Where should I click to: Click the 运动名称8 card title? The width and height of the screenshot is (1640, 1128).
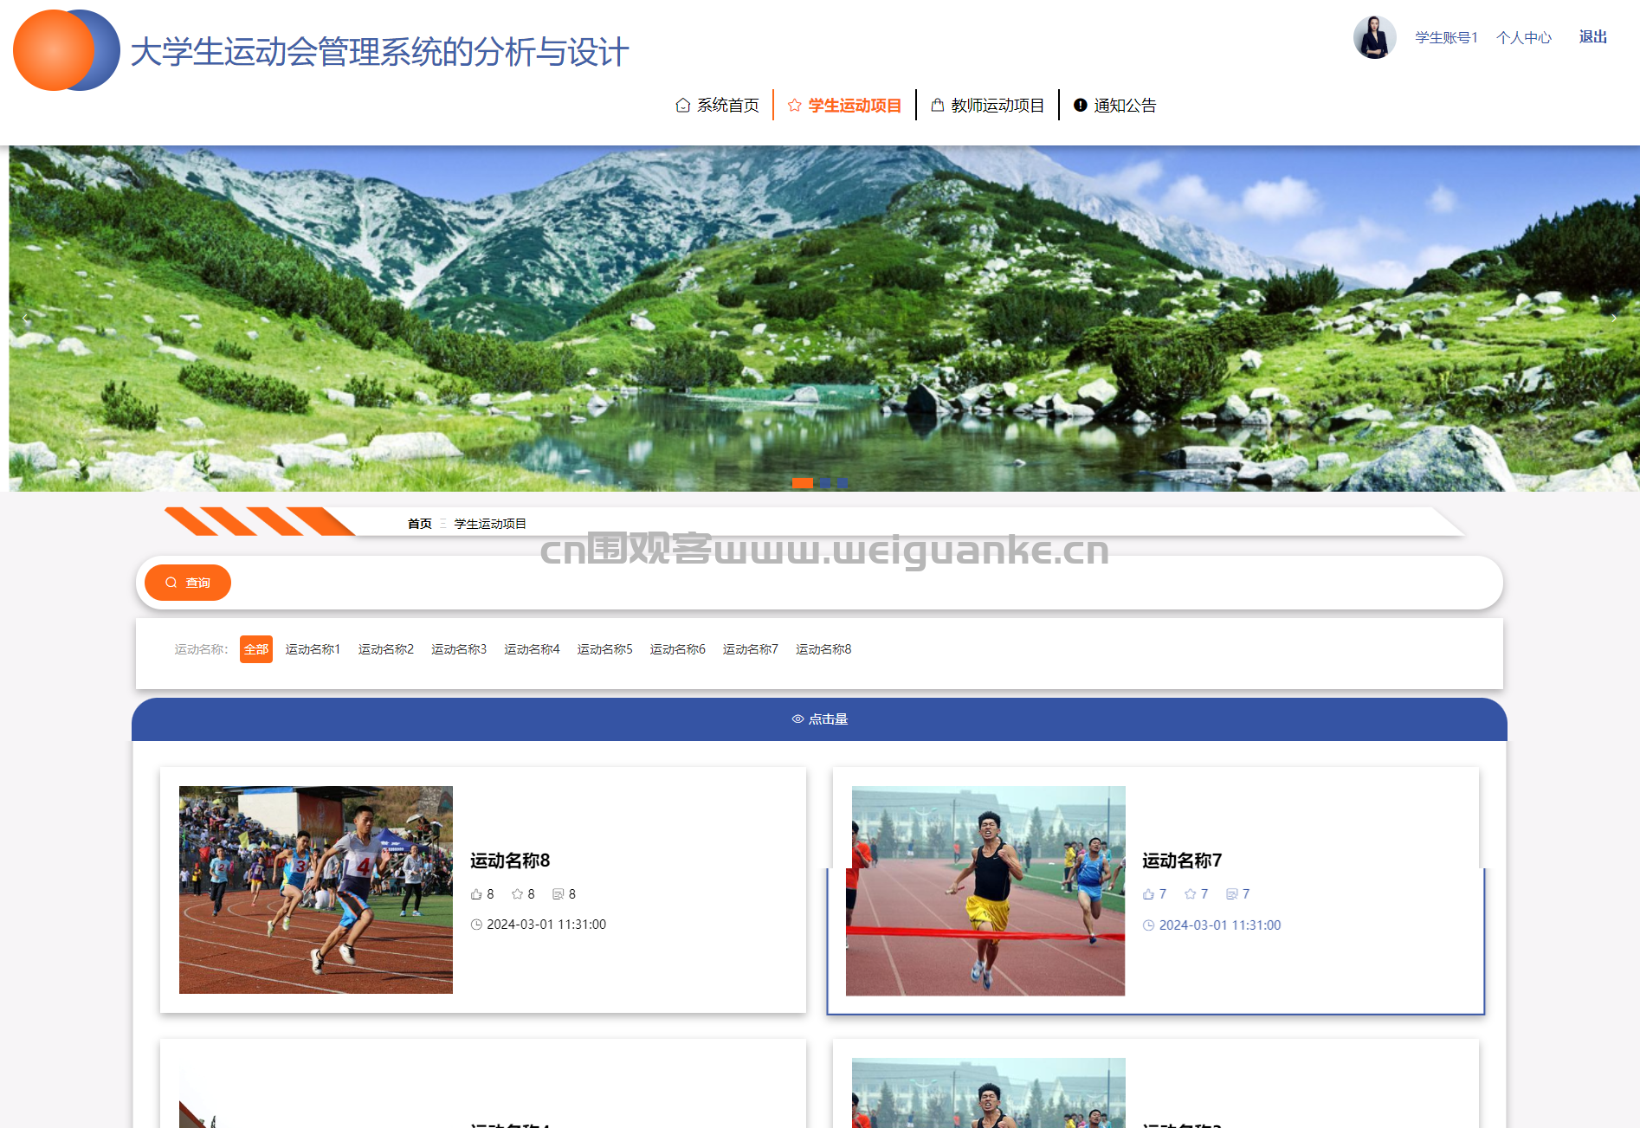tap(510, 861)
